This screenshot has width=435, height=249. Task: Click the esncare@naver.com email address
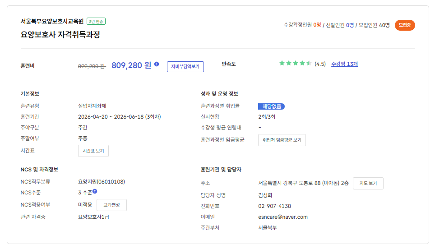point(280,217)
